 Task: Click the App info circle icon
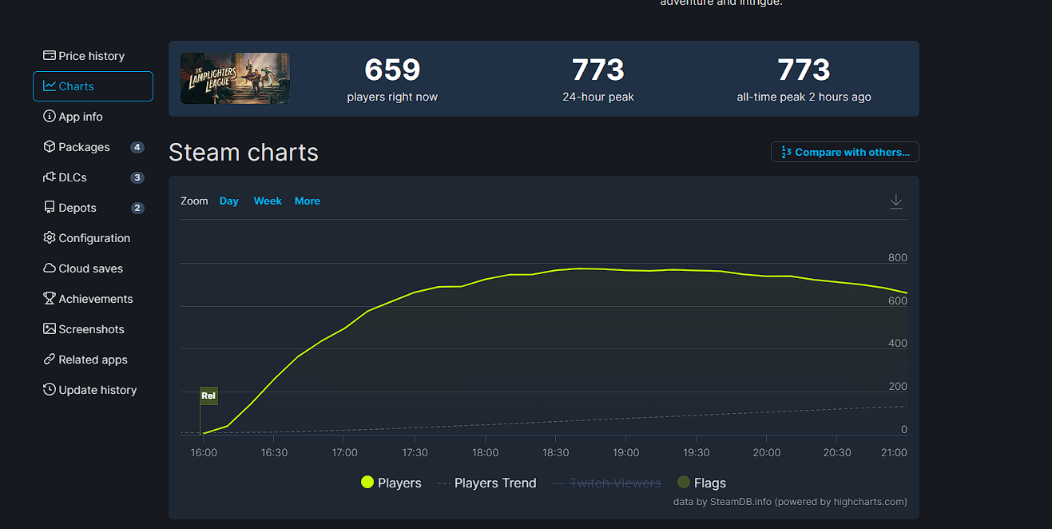click(x=50, y=117)
